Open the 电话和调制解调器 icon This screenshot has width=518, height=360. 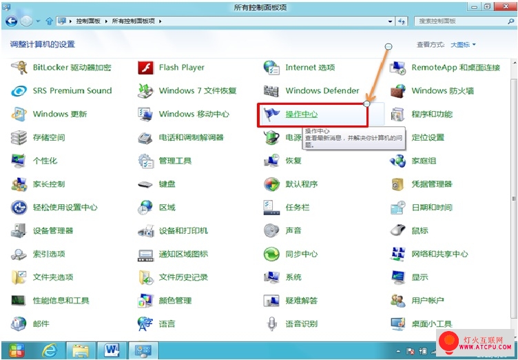(x=146, y=137)
